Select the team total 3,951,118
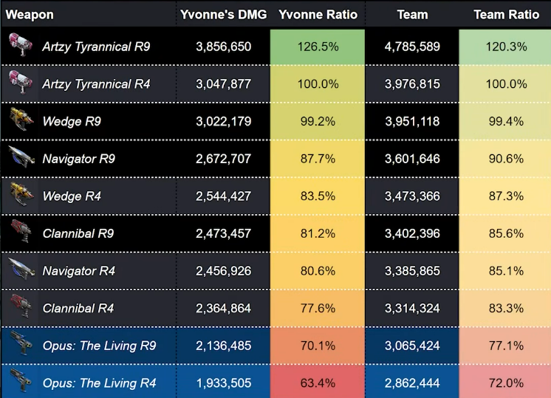This screenshot has width=551, height=398. 412,122
